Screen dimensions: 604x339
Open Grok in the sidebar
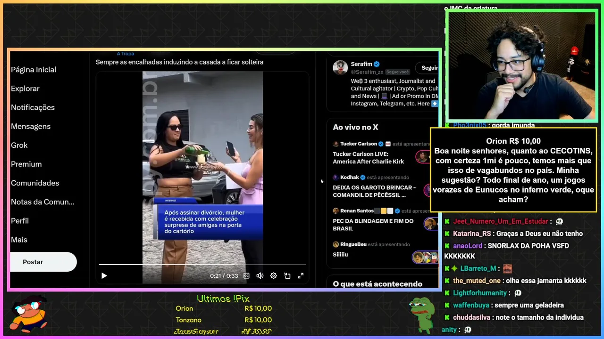pyautogui.click(x=19, y=145)
